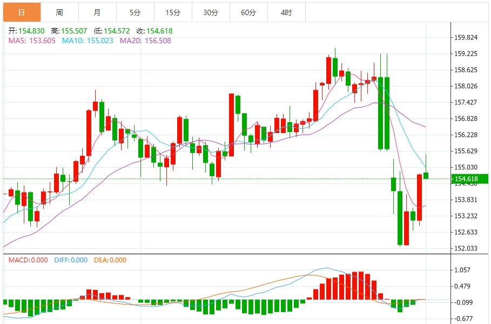Click the 152.033 price axis label

466,249
